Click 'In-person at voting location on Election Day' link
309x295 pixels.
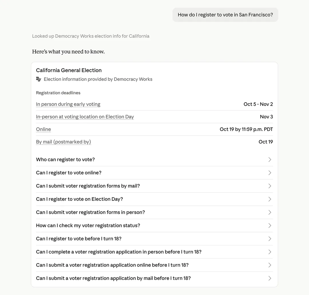click(85, 117)
